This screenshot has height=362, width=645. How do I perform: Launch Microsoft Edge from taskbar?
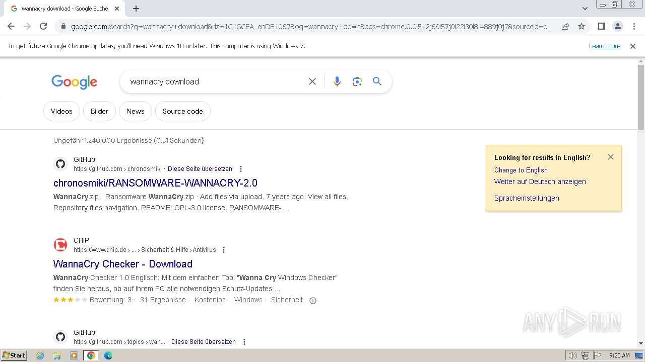point(108,355)
